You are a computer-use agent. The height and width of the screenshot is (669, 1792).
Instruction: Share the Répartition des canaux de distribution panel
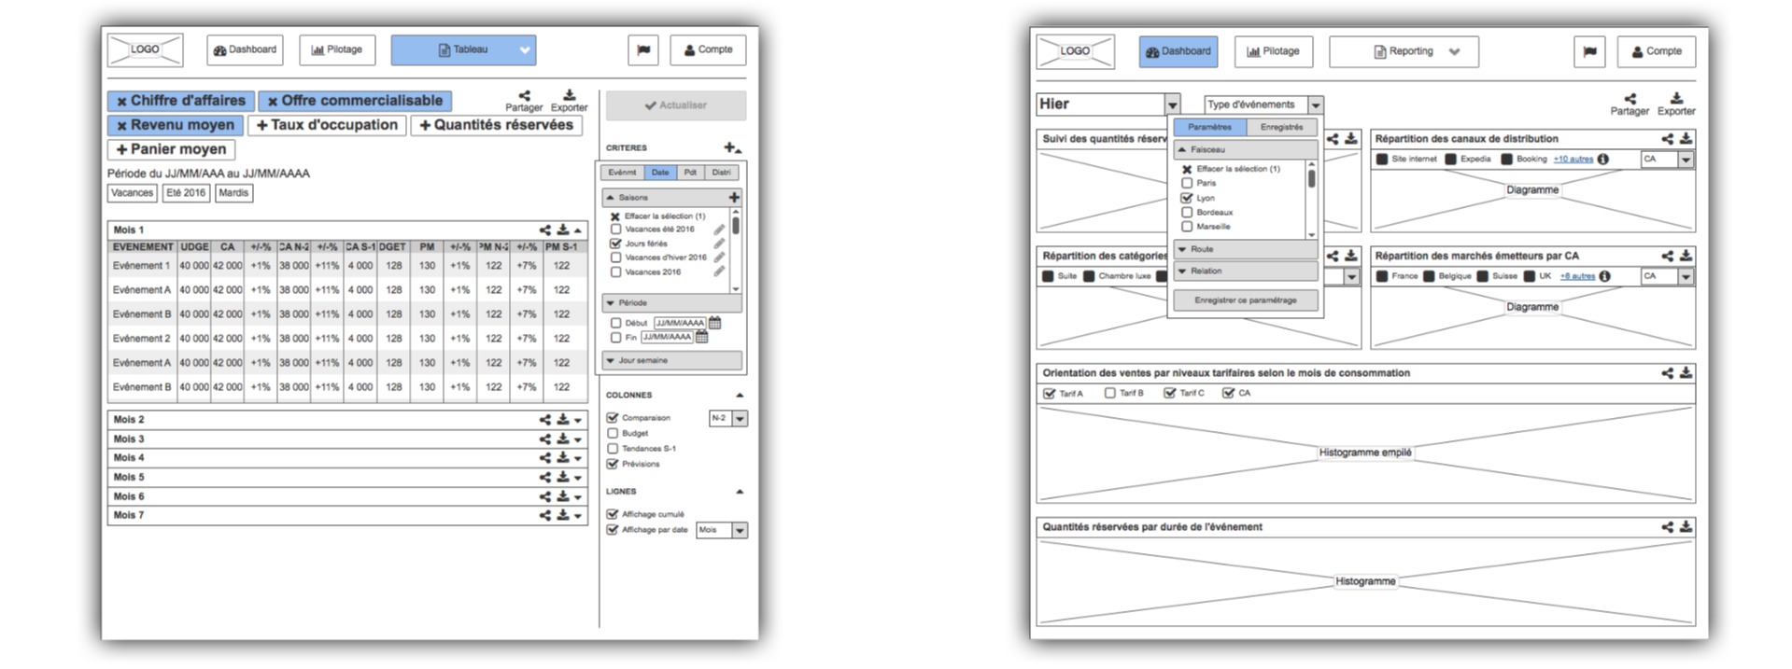point(1667,139)
